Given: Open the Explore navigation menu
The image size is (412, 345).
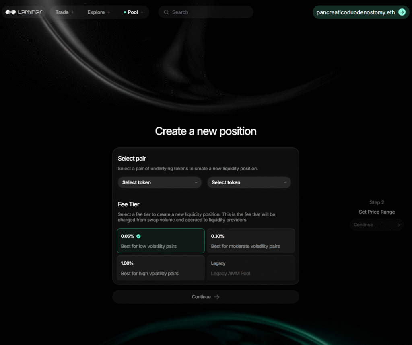Looking at the screenshot, I should coord(96,12).
